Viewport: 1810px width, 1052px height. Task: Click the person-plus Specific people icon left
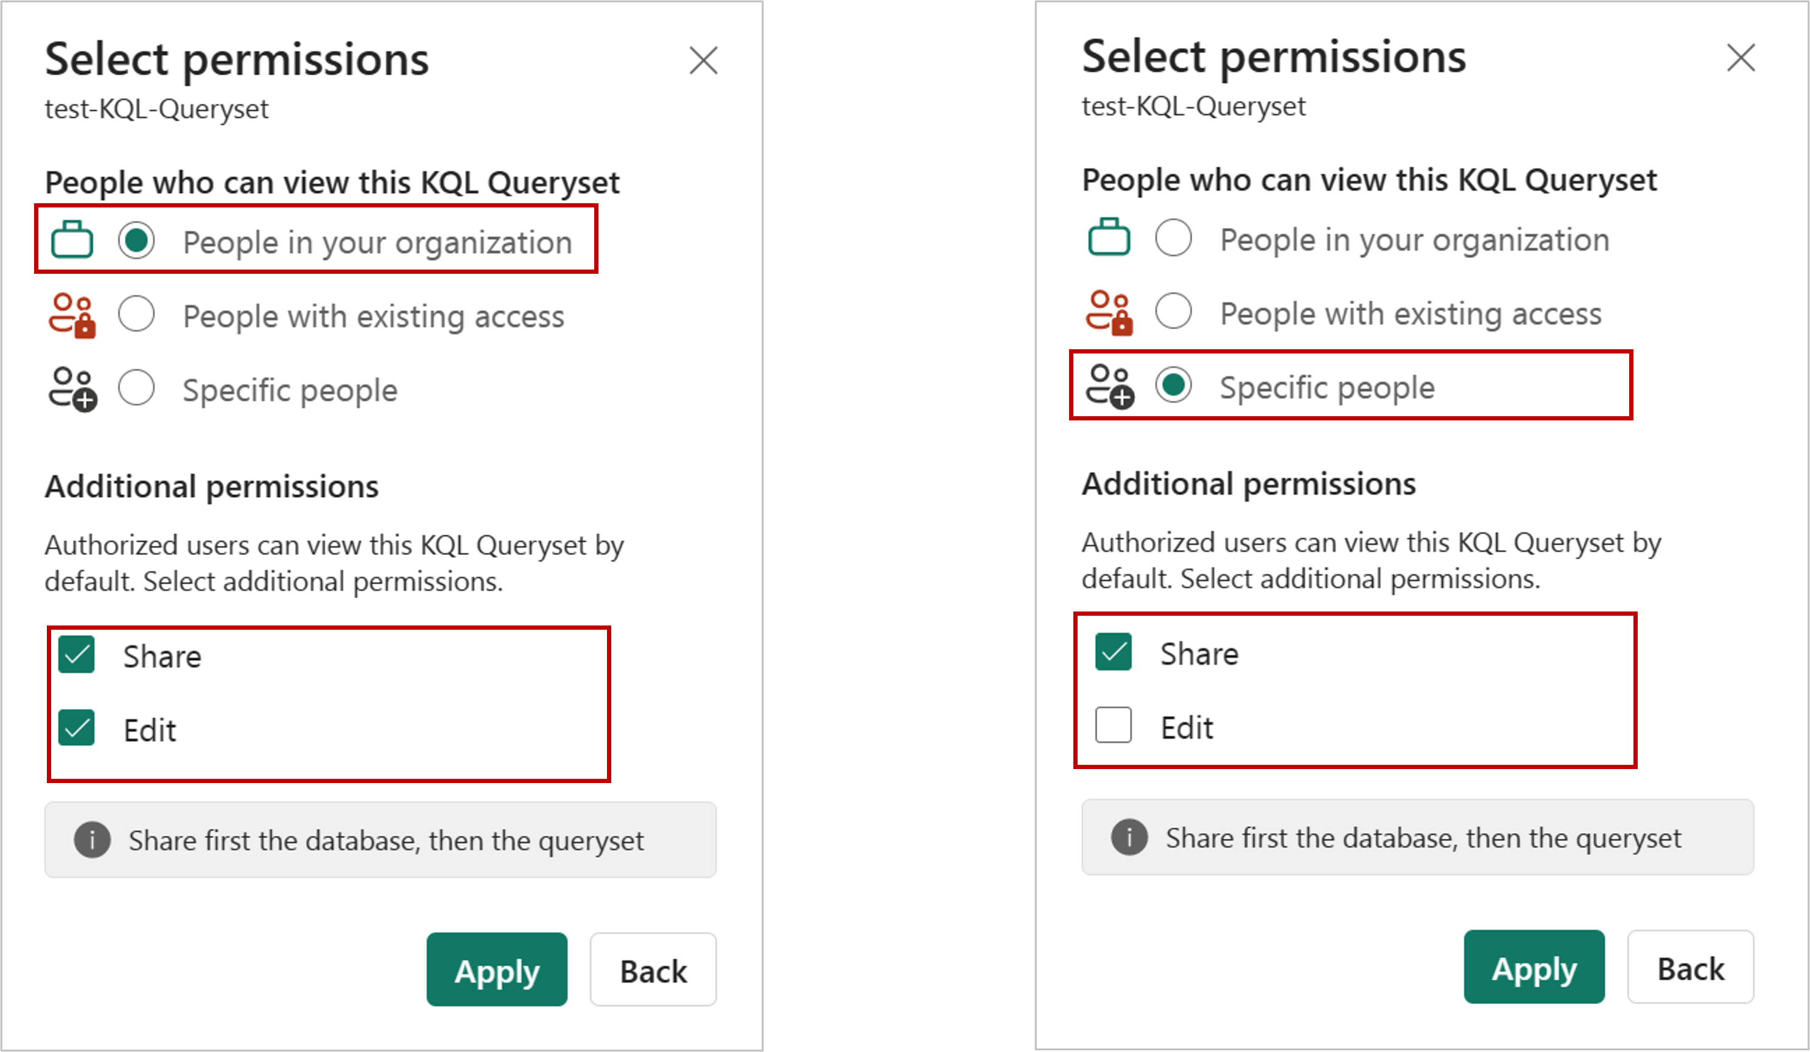(x=74, y=389)
